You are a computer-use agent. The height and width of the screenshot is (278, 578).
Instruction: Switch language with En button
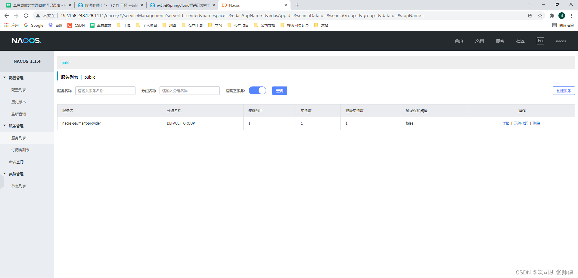[x=540, y=41]
